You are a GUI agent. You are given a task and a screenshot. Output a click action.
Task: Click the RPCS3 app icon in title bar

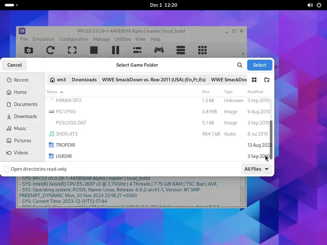[x=22, y=31]
